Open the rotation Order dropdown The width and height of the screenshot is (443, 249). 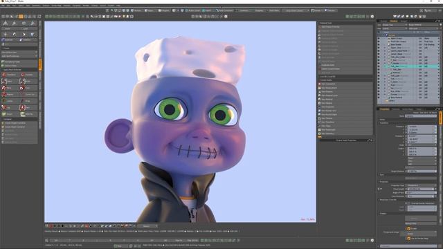[422, 145]
